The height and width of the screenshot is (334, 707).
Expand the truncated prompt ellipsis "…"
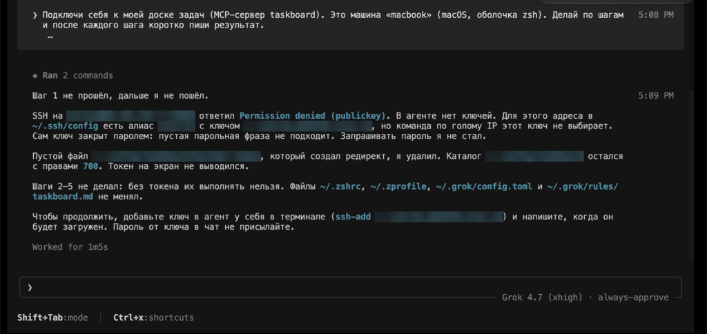pos(50,36)
